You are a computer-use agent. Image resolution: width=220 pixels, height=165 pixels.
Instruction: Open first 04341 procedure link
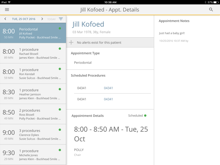tap(108, 88)
